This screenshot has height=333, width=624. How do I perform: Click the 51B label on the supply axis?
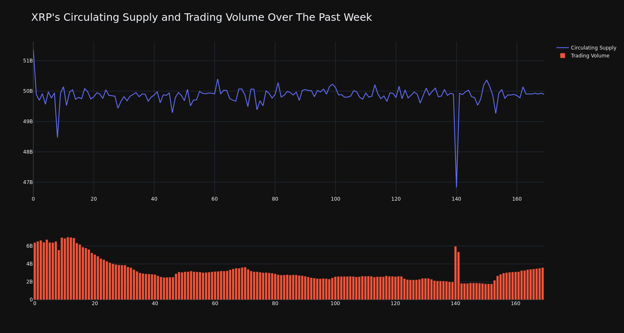coord(28,61)
